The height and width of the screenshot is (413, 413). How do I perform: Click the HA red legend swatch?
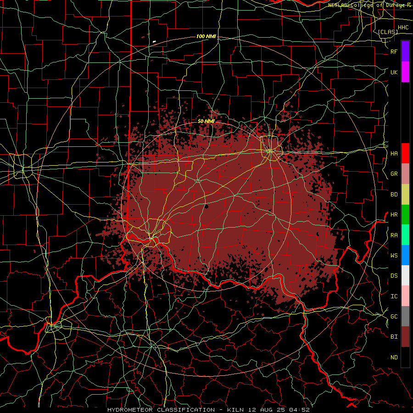405,153
